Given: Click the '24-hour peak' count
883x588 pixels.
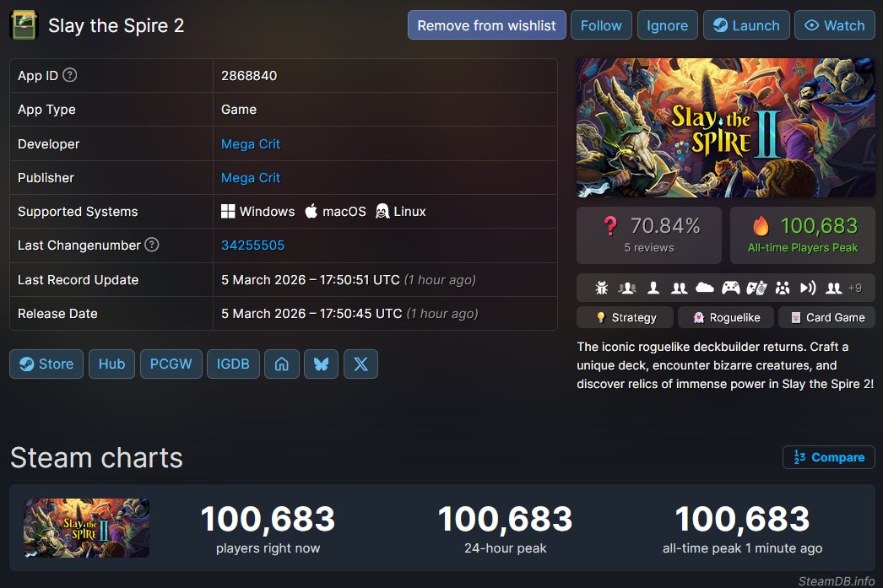Looking at the screenshot, I should [505, 519].
